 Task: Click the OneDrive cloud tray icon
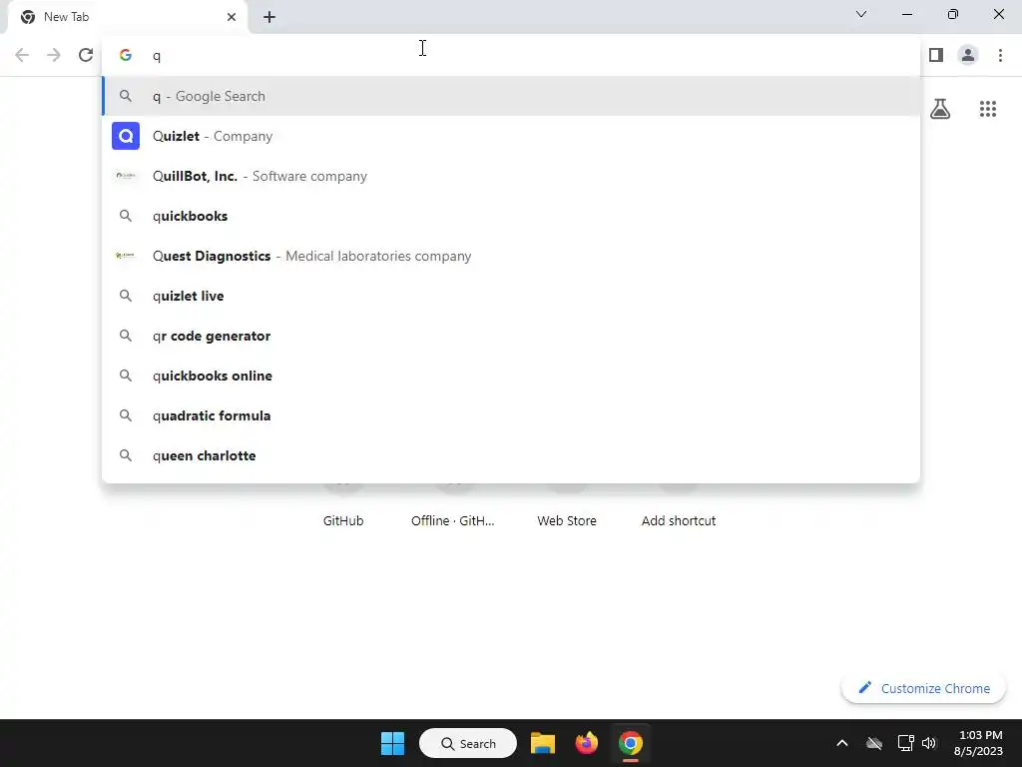point(874,743)
